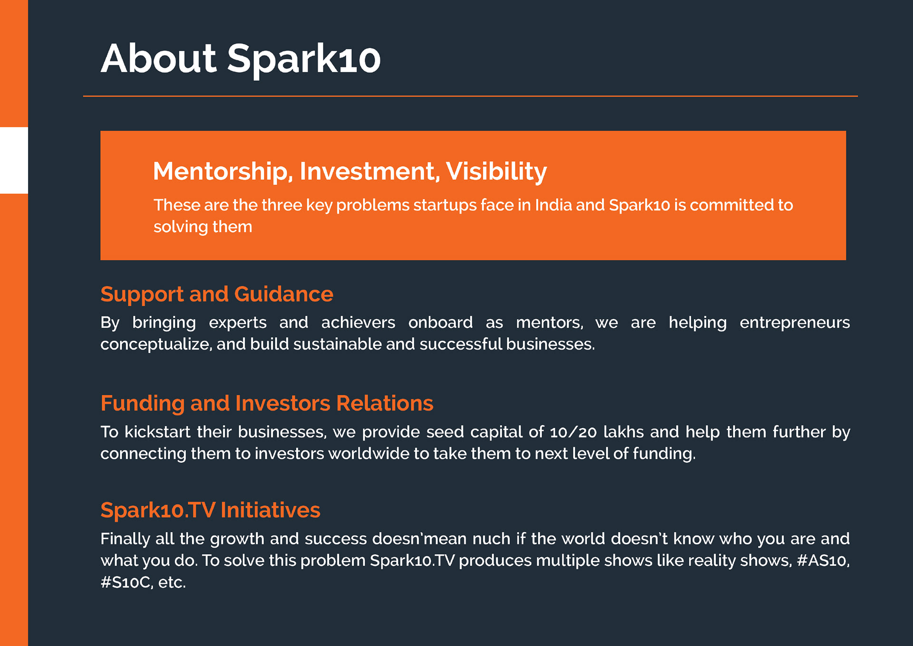This screenshot has height=646, width=913.
Task: Select the Funding and Investors Relations heading
Action: point(267,403)
